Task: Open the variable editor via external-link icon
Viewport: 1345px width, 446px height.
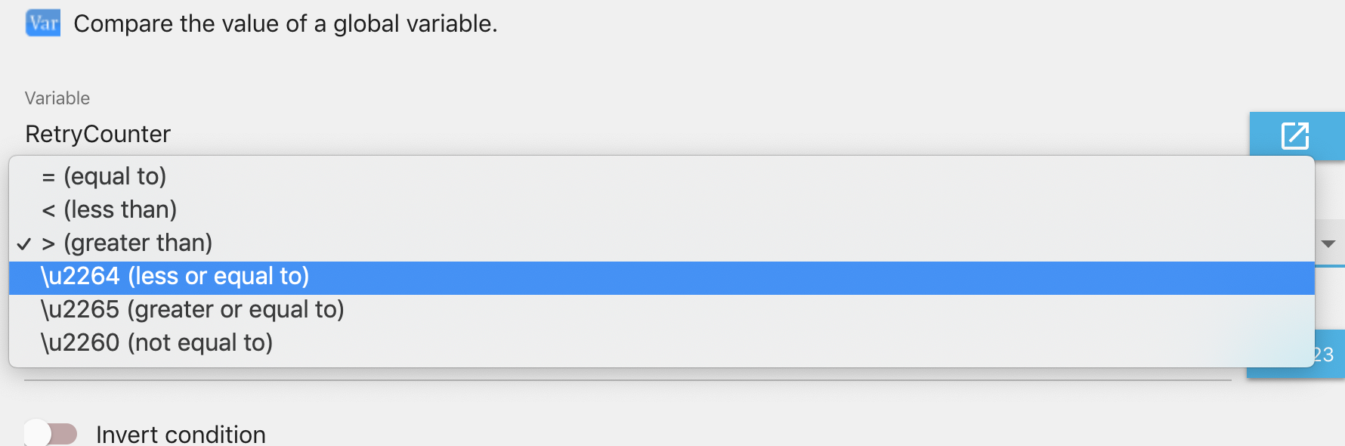Action: coord(1296,137)
